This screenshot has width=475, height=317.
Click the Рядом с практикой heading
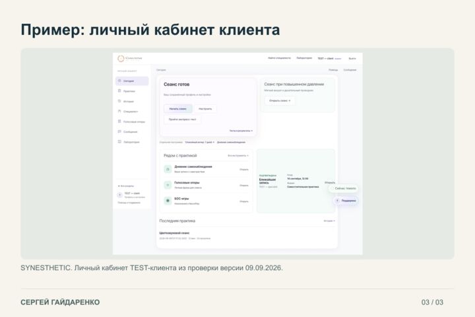(180, 156)
